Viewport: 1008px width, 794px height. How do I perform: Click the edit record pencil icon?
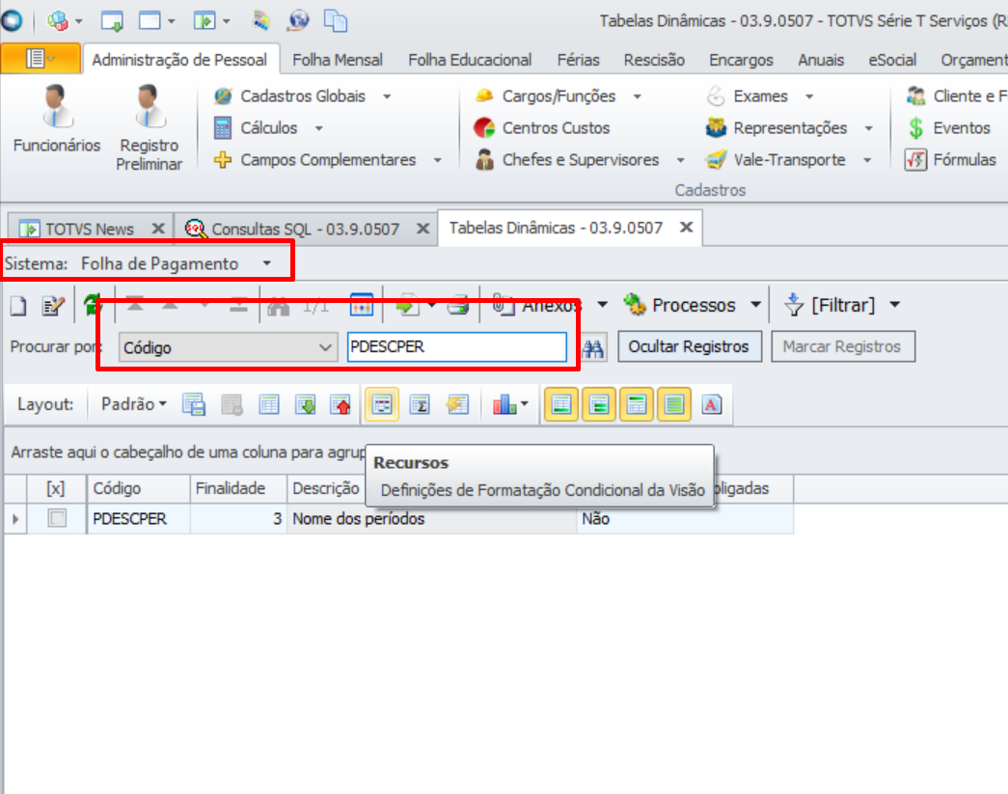(x=53, y=306)
